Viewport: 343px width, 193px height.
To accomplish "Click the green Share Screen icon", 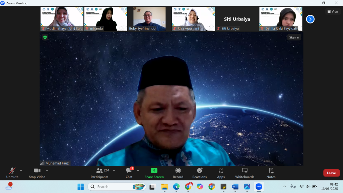I will 154,171.
